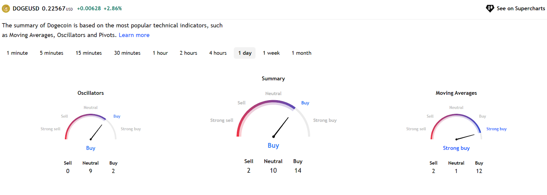
Task: Switch to 30 minutes timeframe
Action: [x=127, y=53]
